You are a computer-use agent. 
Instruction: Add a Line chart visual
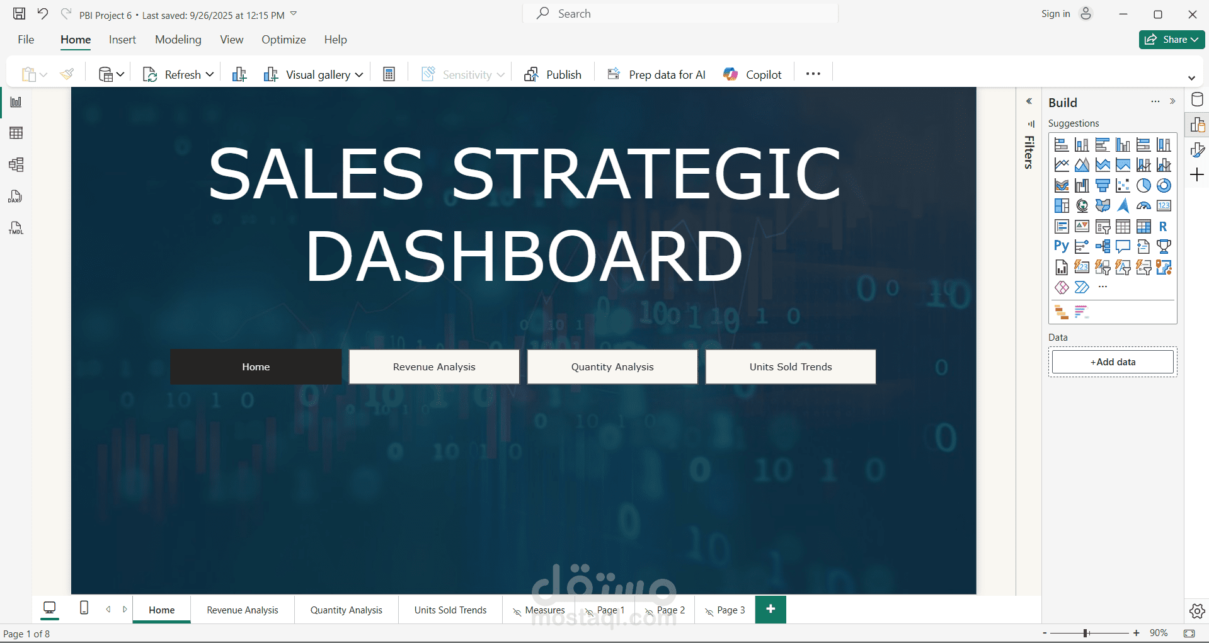1062,165
